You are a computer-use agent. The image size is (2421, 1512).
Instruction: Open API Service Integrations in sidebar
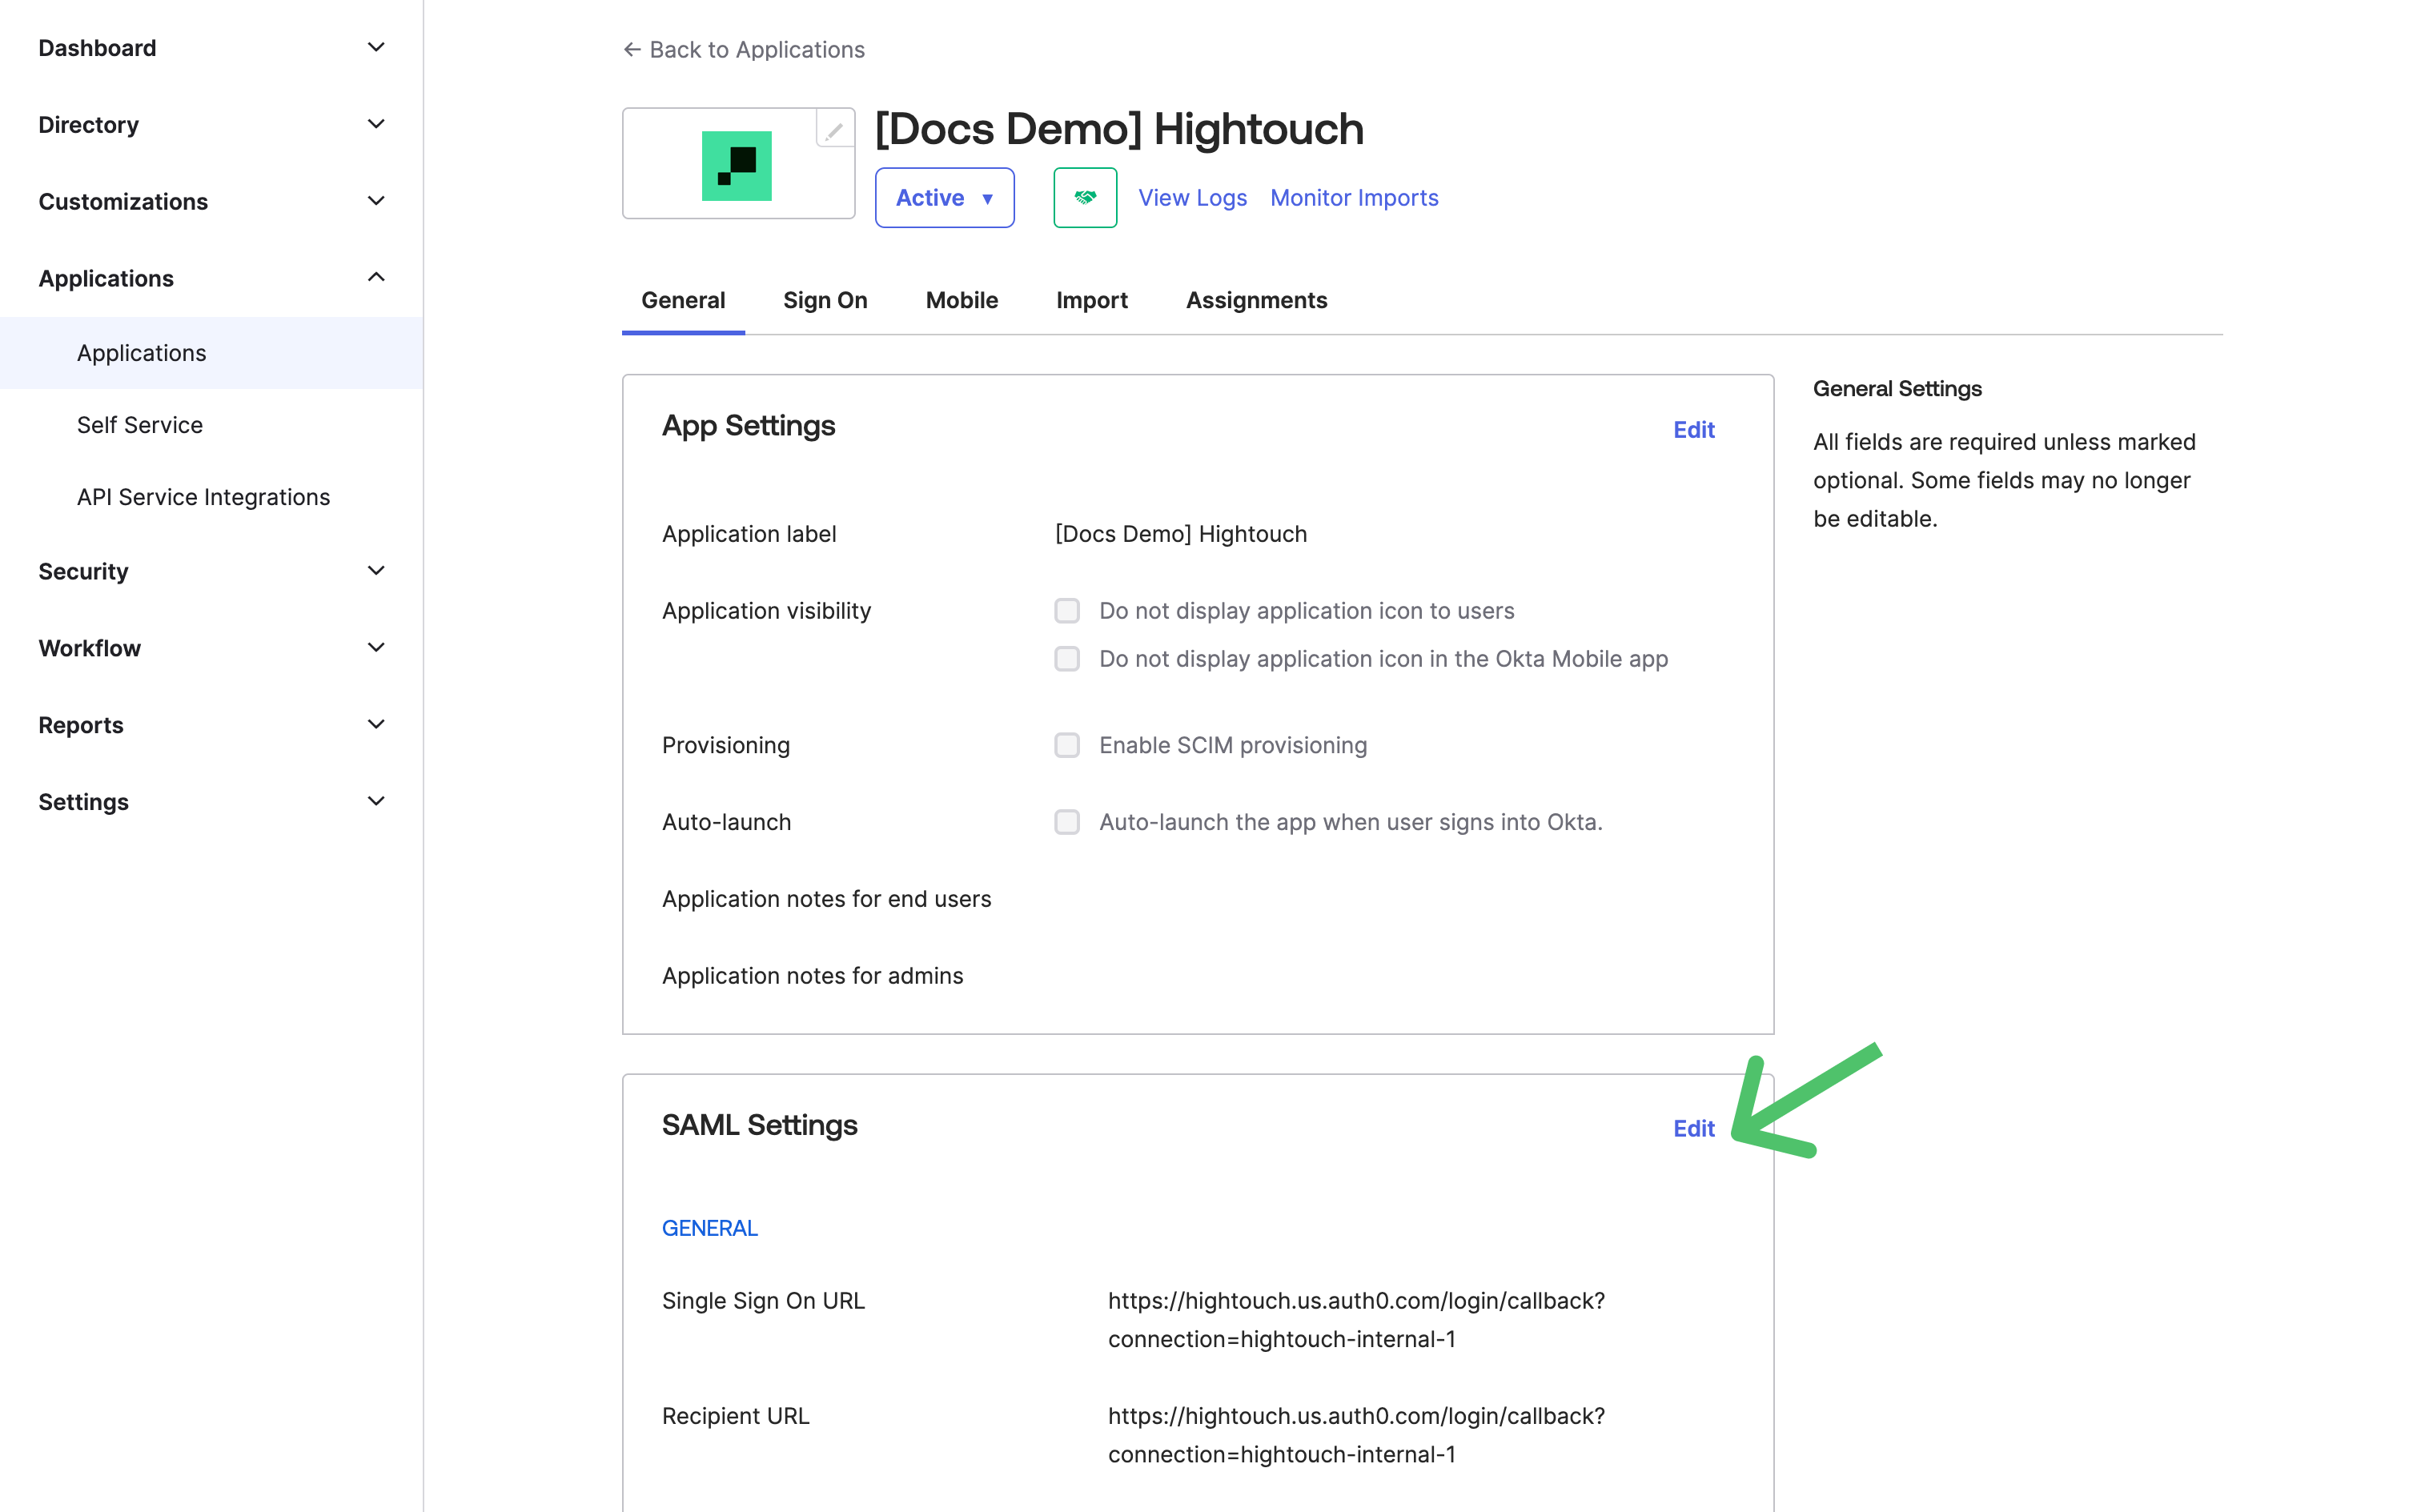203,497
